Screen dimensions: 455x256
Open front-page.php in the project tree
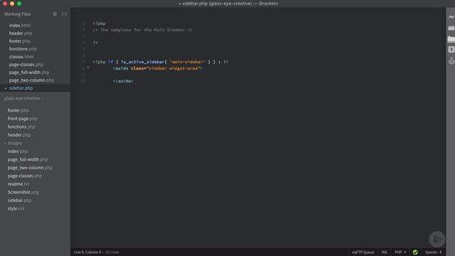coord(22,119)
